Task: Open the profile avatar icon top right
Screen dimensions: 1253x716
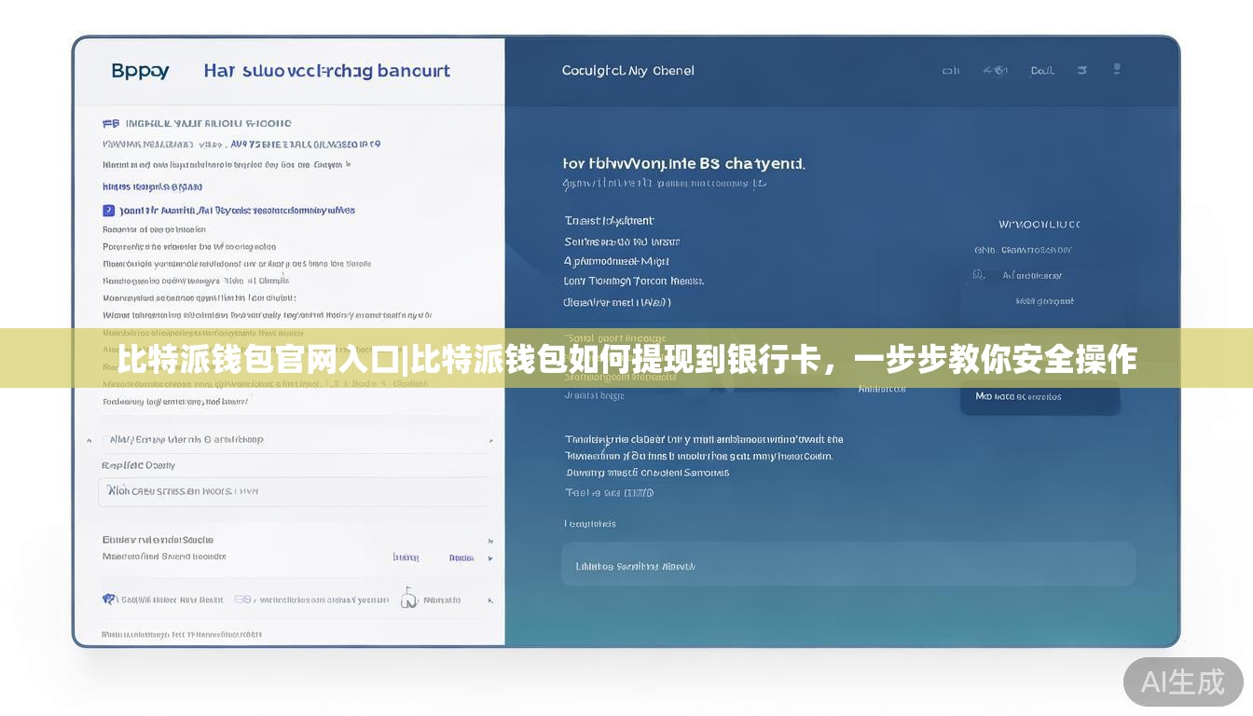Action: [1117, 69]
